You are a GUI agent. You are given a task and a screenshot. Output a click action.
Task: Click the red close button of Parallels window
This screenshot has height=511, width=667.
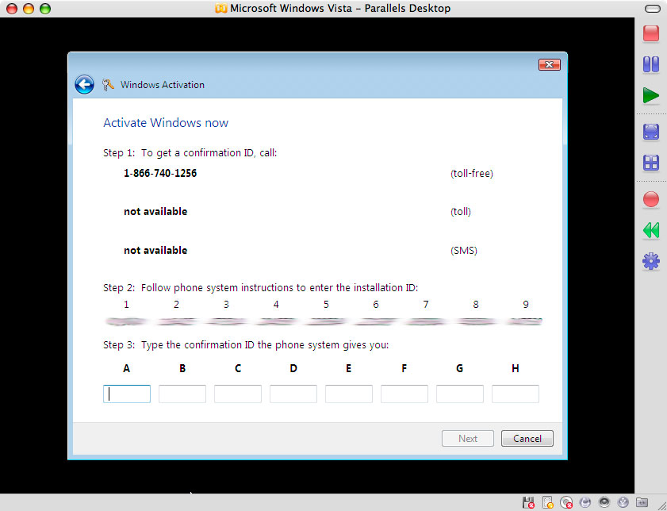(12, 9)
